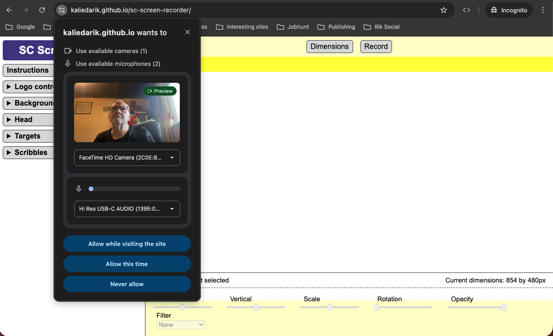Toggle the Preview badge on the webcam feed
The image size is (553, 336).
click(161, 91)
